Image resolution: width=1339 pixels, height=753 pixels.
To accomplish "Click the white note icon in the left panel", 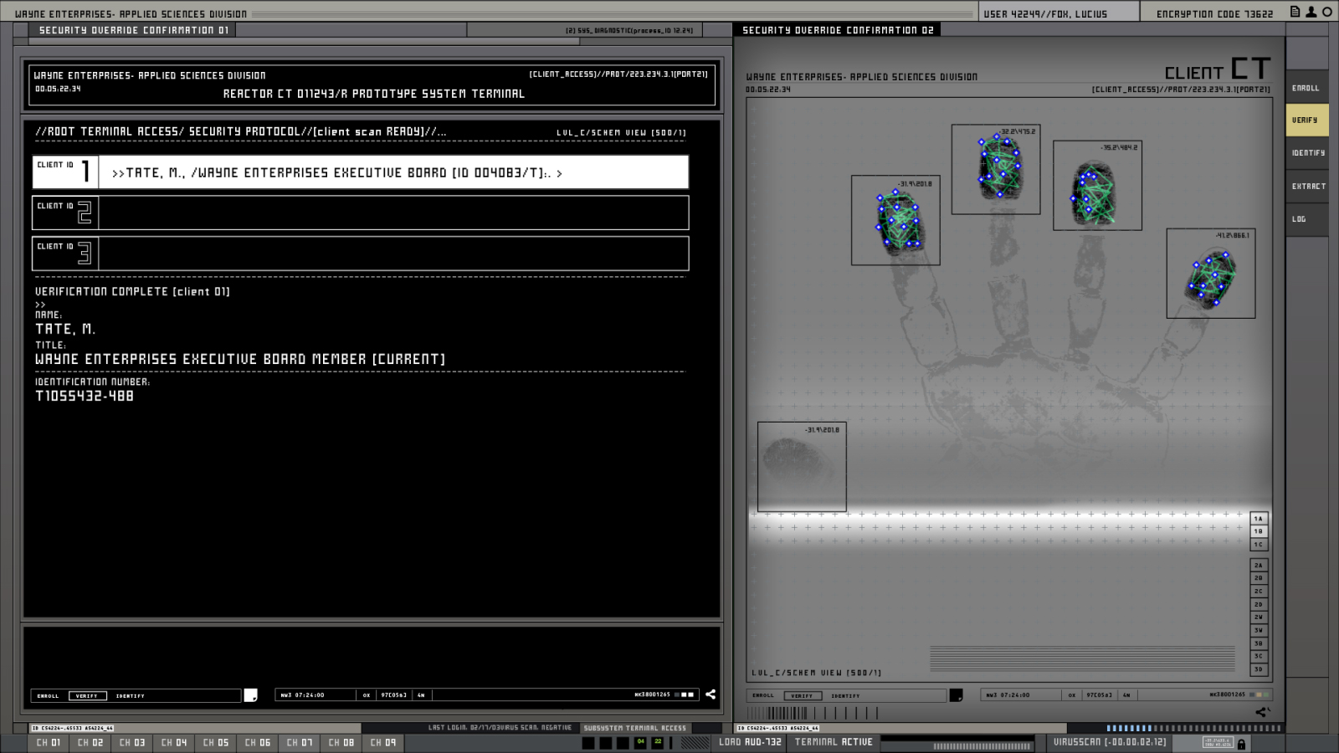I will coord(250,695).
